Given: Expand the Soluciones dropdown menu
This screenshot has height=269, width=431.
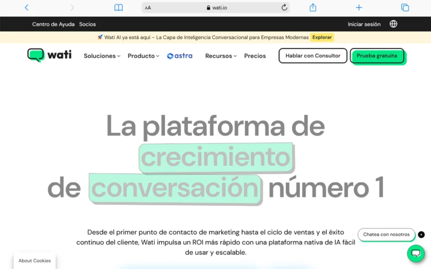Looking at the screenshot, I should point(102,56).
